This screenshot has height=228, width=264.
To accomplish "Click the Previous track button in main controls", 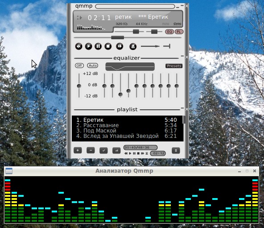I will click(x=78, y=46).
